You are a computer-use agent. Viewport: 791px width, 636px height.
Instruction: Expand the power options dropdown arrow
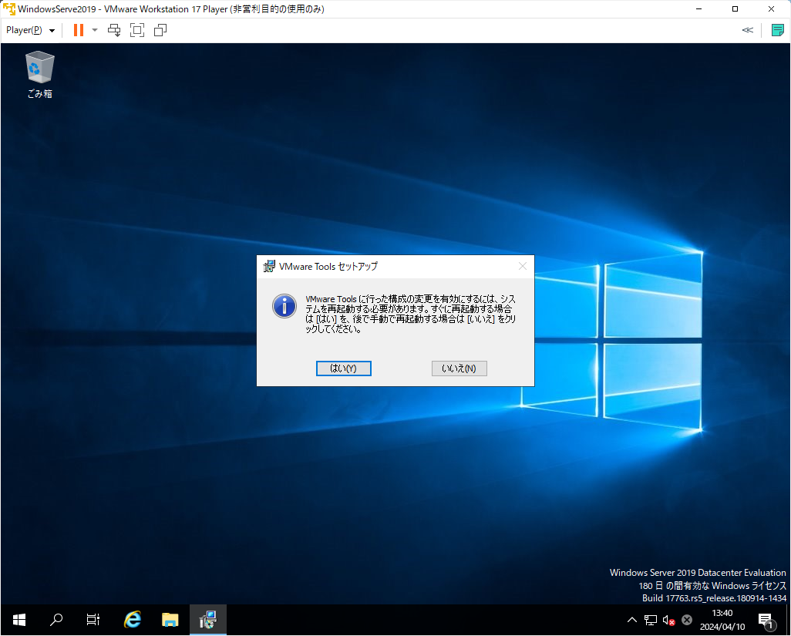coord(95,30)
